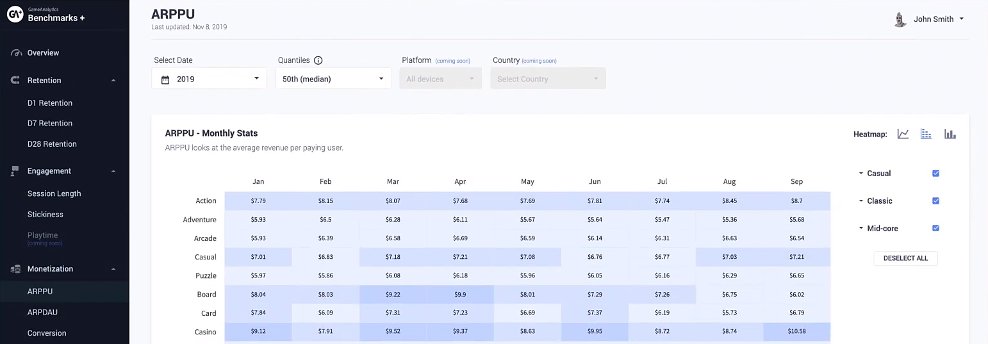Click the calendar icon in date selector
This screenshot has width=988, height=344.
[165, 79]
